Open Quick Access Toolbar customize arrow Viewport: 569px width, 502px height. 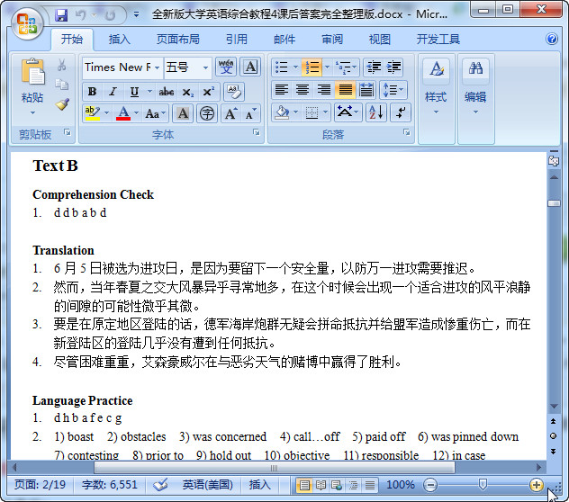(x=137, y=15)
